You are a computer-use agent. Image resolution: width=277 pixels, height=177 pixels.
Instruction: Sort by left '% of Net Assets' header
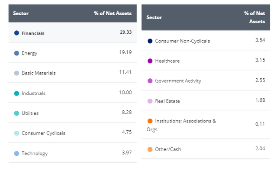tap(113, 13)
